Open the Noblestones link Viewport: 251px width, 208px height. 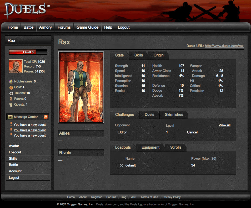pos(23,81)
